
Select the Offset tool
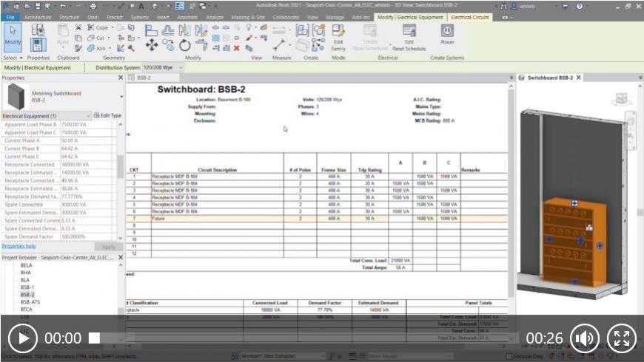[168, 30]
